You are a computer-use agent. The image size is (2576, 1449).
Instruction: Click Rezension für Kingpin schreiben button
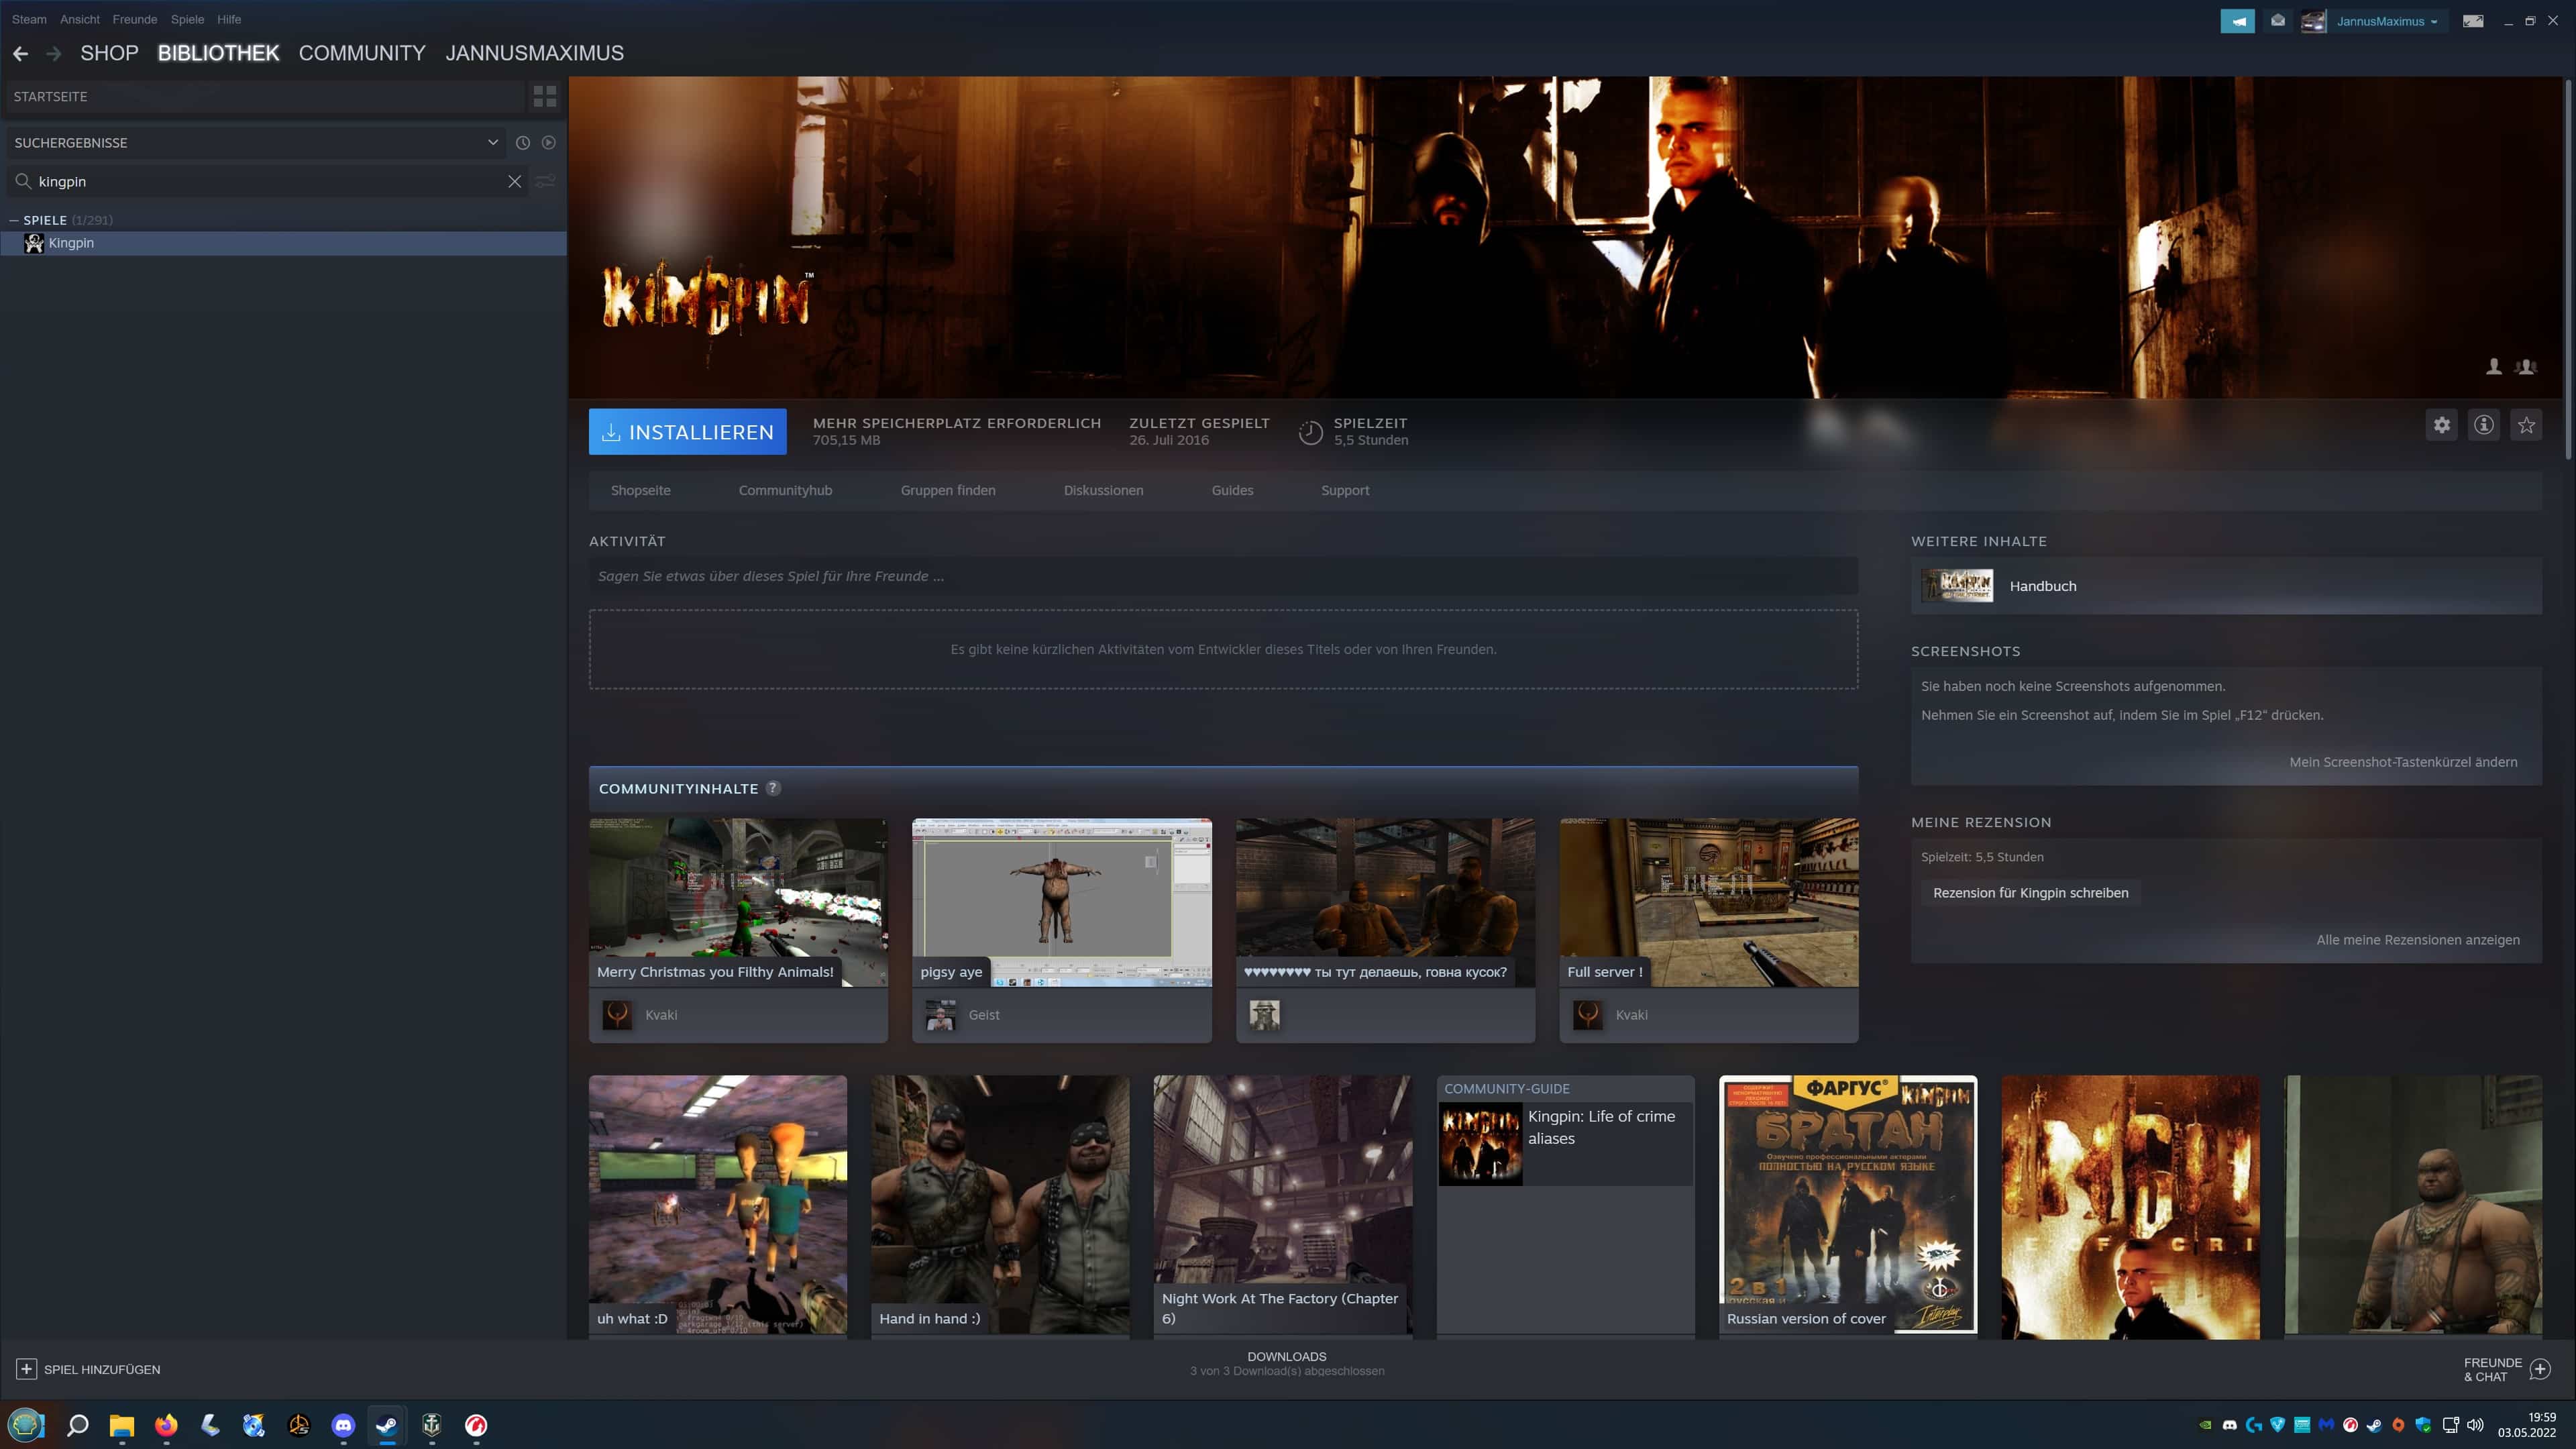pos(2030,893)
